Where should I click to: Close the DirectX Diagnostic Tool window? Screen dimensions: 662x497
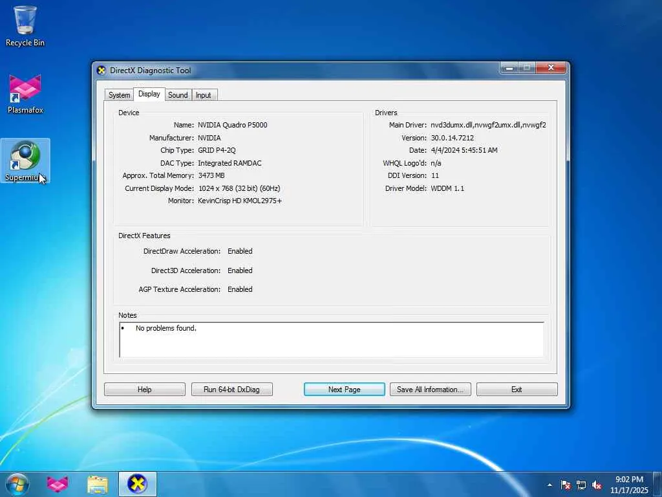(551, 67)
